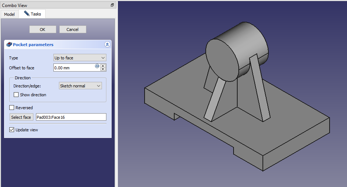Screen dimensions: 347x187
Task: Click the Pad003:Face16 face reference field
Action: (x=70, y=117)
